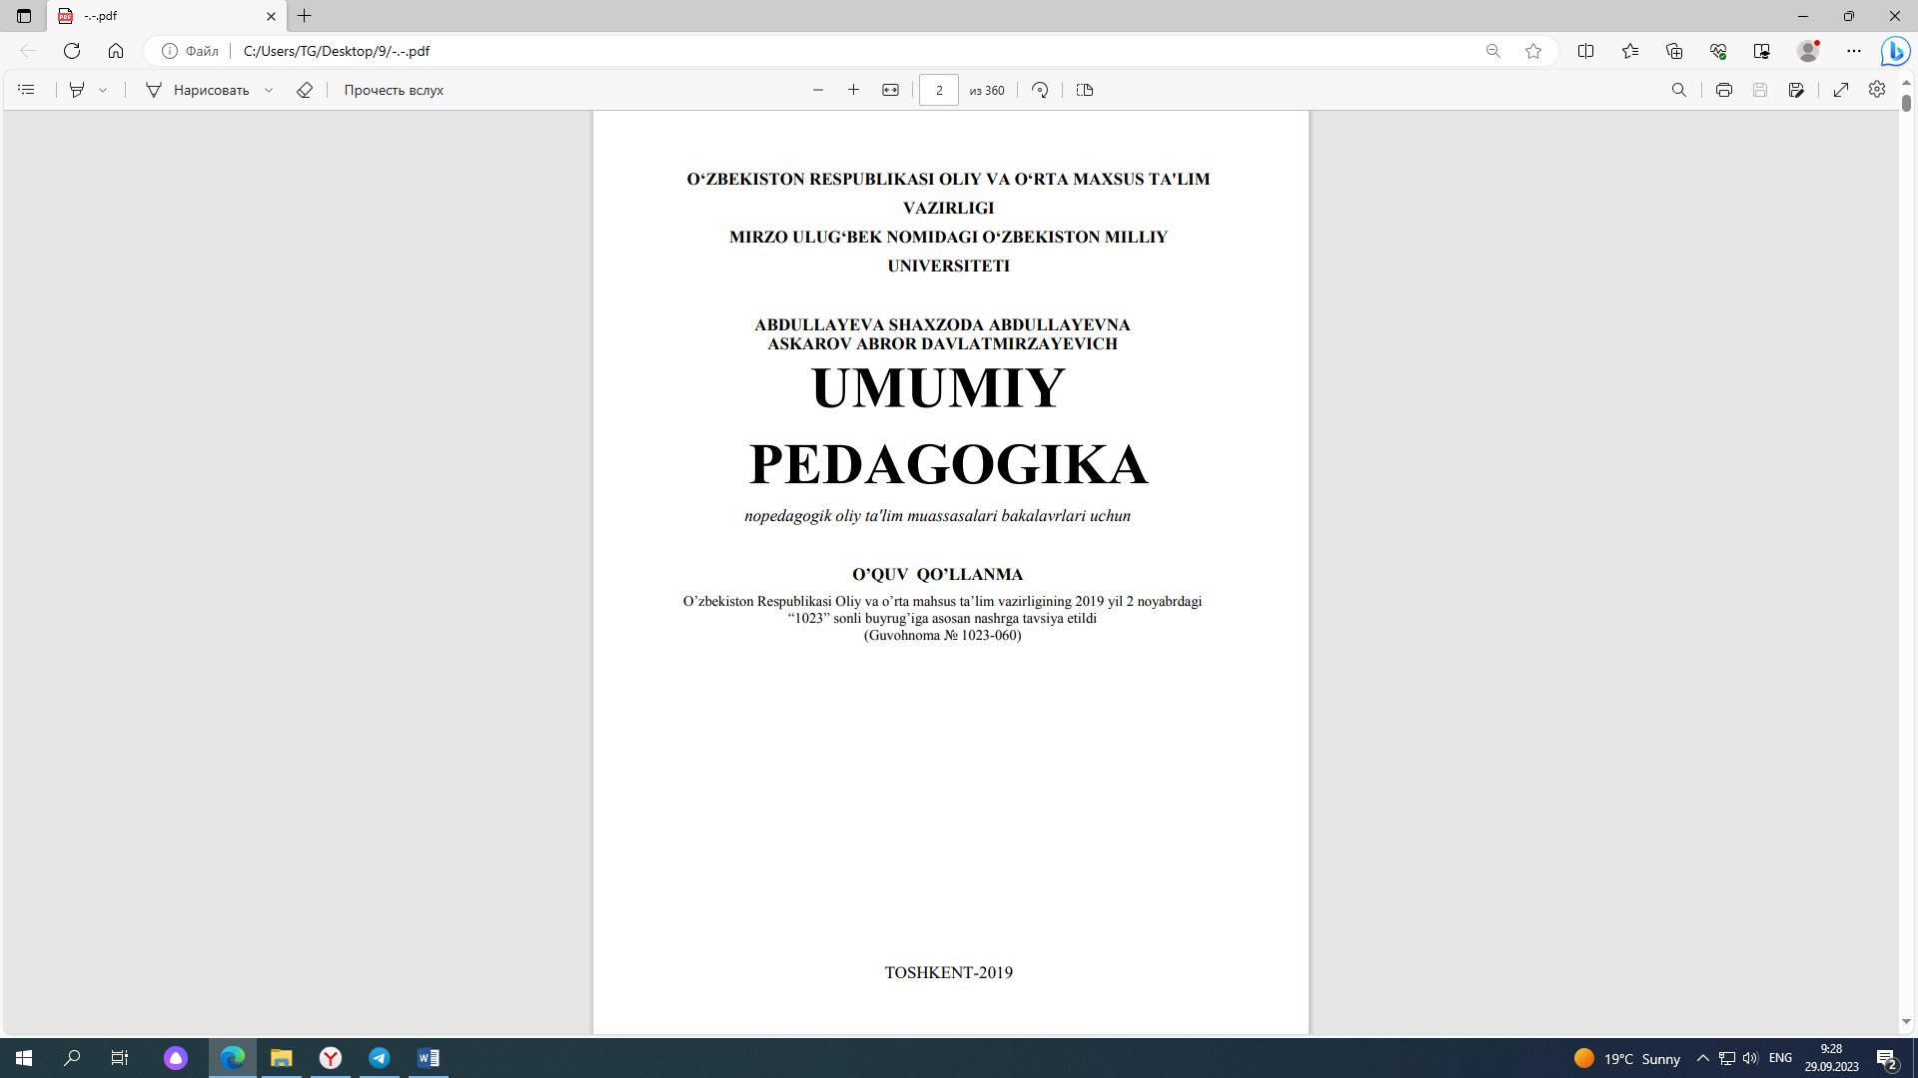This screenshot has width=1918, height=1078.
Task: Click Прочесть вслух read aloud button
Action: 394,90
